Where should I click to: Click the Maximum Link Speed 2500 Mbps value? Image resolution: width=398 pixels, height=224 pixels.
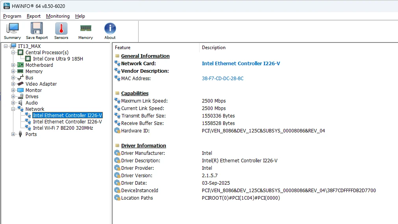(x=214, y=101)
